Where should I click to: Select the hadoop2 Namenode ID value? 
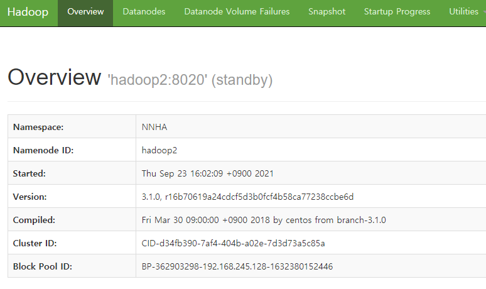click(x=159, y=150)
